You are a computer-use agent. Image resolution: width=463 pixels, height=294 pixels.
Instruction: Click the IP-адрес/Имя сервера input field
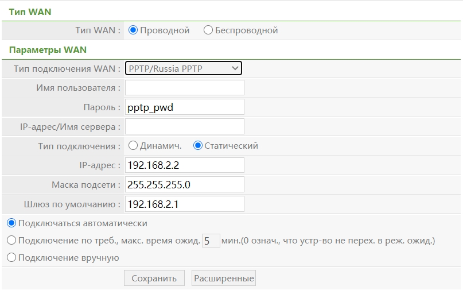click(184, 126)
